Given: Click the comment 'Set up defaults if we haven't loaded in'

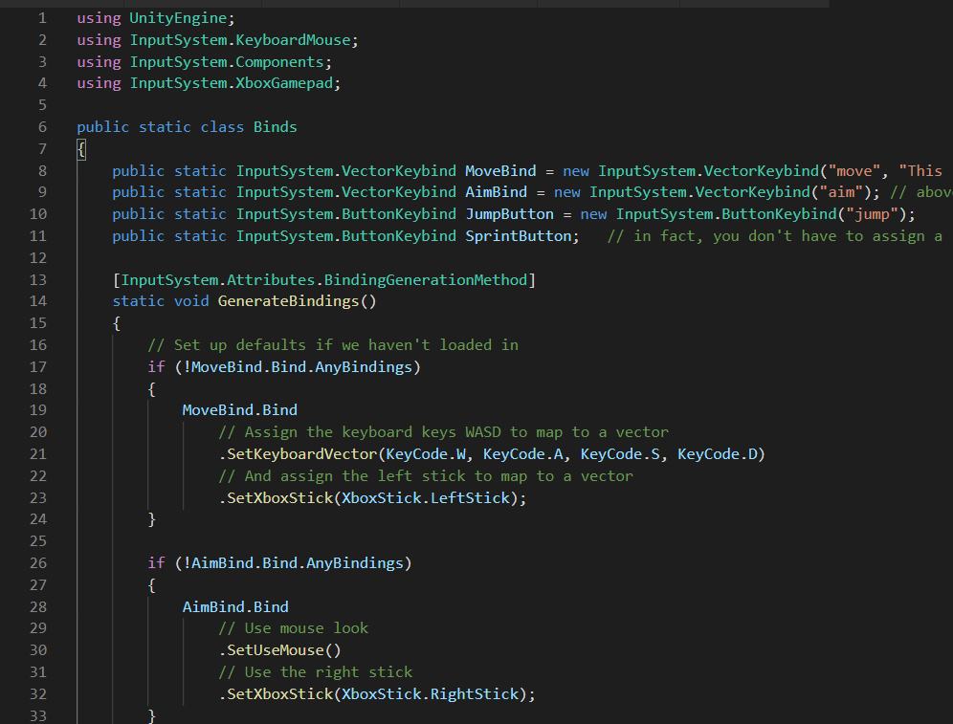Looking at the screenshot, I should (x=333, y=345).
